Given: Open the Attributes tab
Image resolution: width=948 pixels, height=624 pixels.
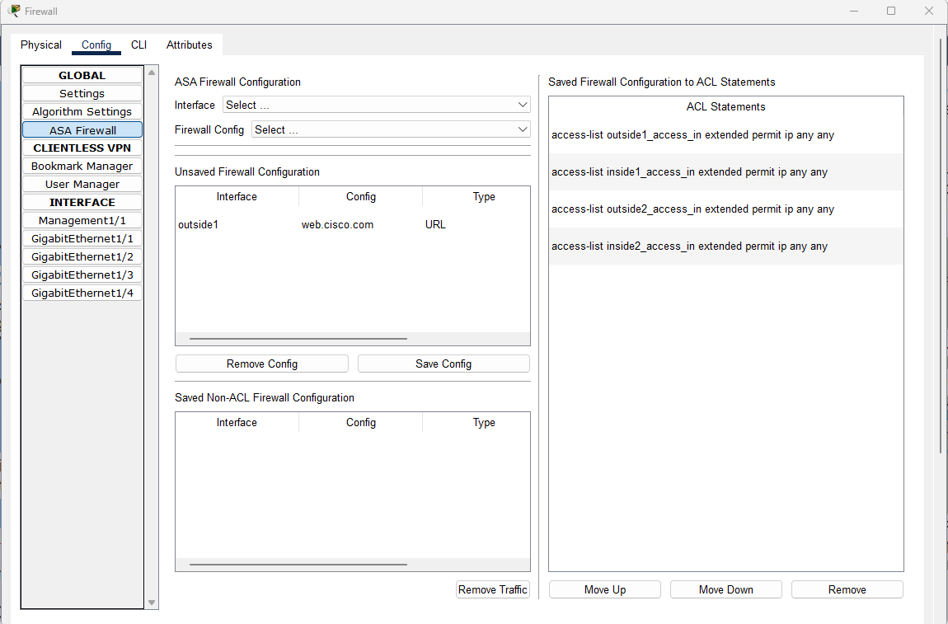Looking at the screenshot, I should coord(189,45).
